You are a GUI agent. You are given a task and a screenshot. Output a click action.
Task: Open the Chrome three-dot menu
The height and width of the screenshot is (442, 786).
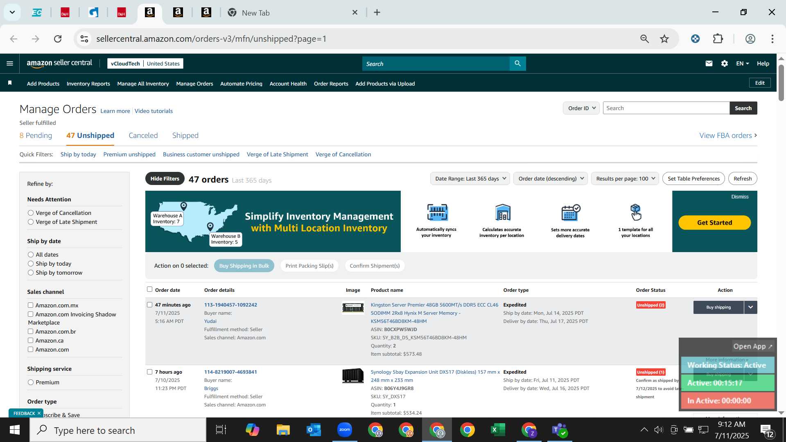pos(772,39)
